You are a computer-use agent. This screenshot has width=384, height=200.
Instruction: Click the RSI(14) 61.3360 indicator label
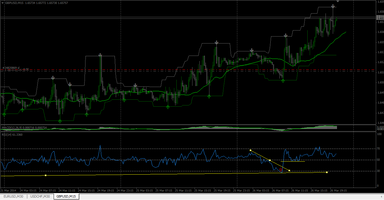pyautogui.click(x=12, y=134)
